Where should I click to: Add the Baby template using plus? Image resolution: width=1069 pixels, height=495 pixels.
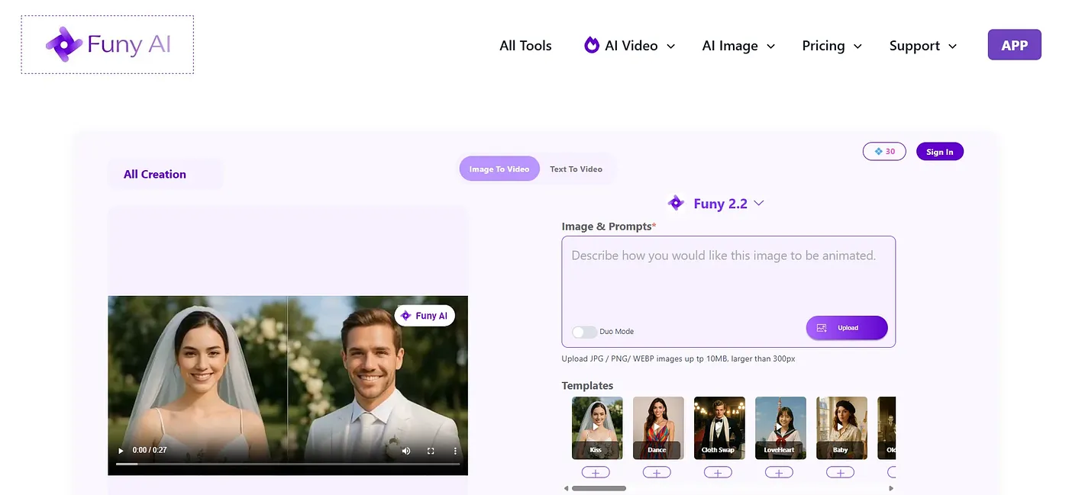(840, 472)
